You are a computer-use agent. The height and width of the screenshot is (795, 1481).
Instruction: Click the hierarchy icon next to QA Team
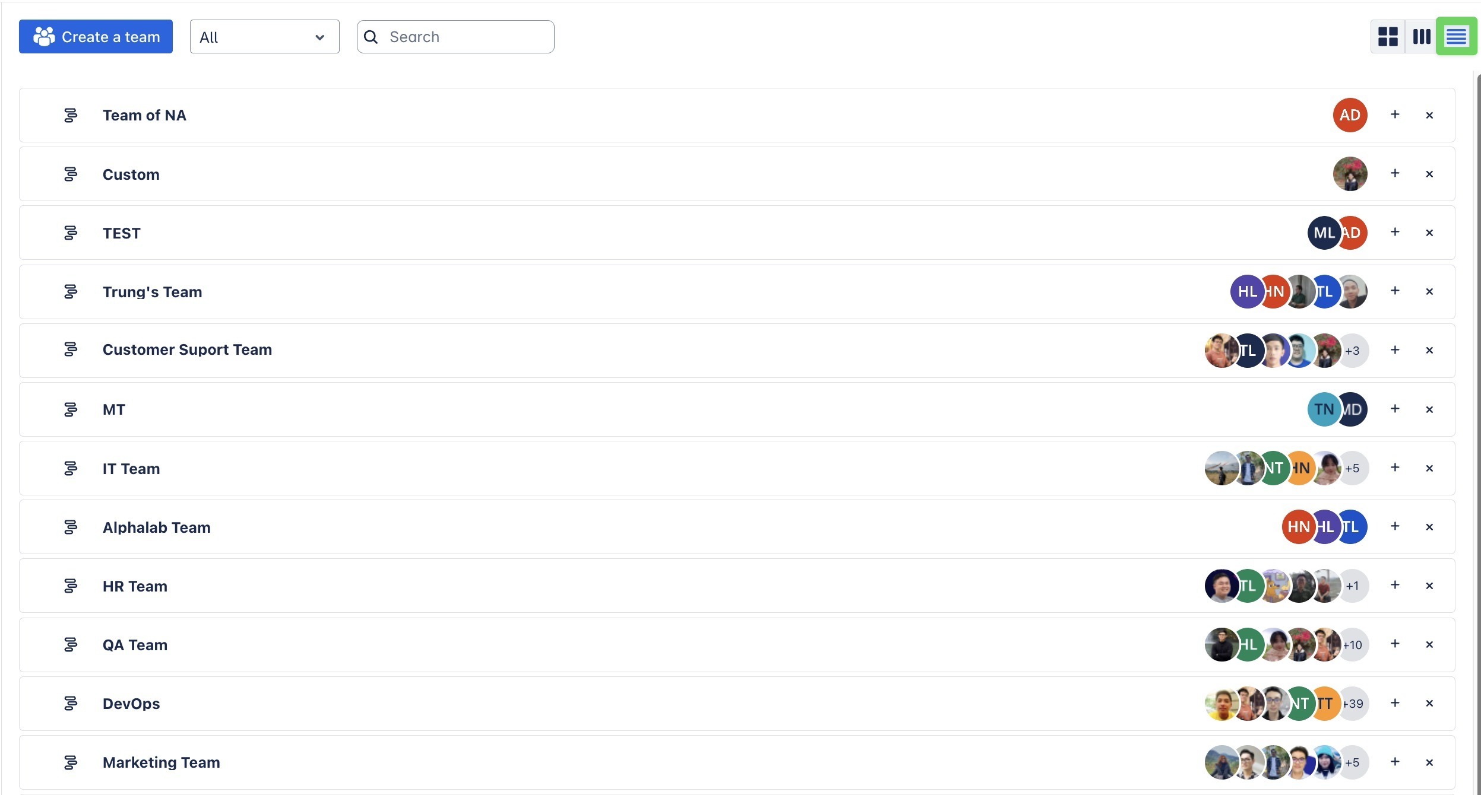coord(71,644)
